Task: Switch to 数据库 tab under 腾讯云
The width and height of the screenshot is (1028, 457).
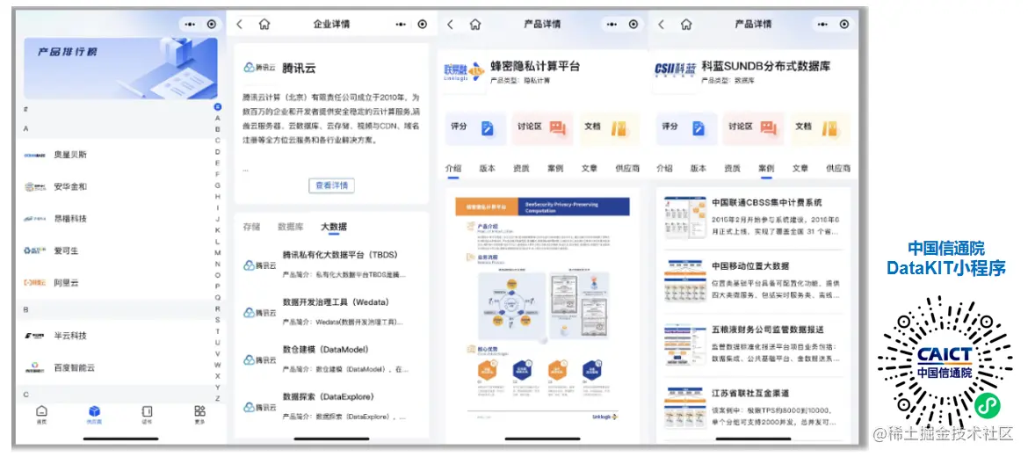Action: click(291, 227)
